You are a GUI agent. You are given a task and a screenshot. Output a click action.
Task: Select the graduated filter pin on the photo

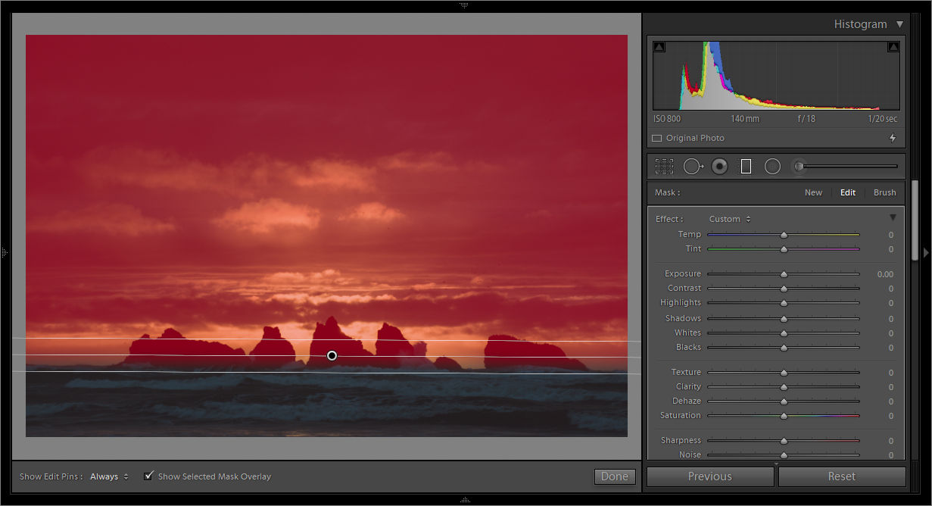[x=332, y=355]
